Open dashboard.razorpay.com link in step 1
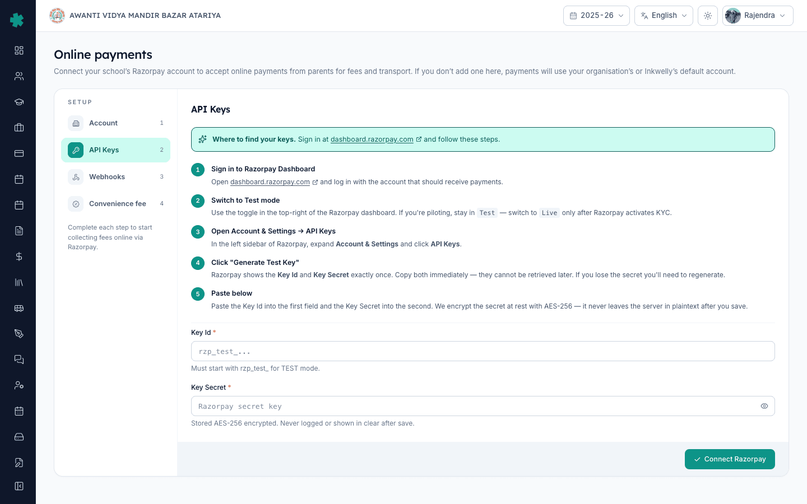 pyautogui.click(x=270, y=182)
